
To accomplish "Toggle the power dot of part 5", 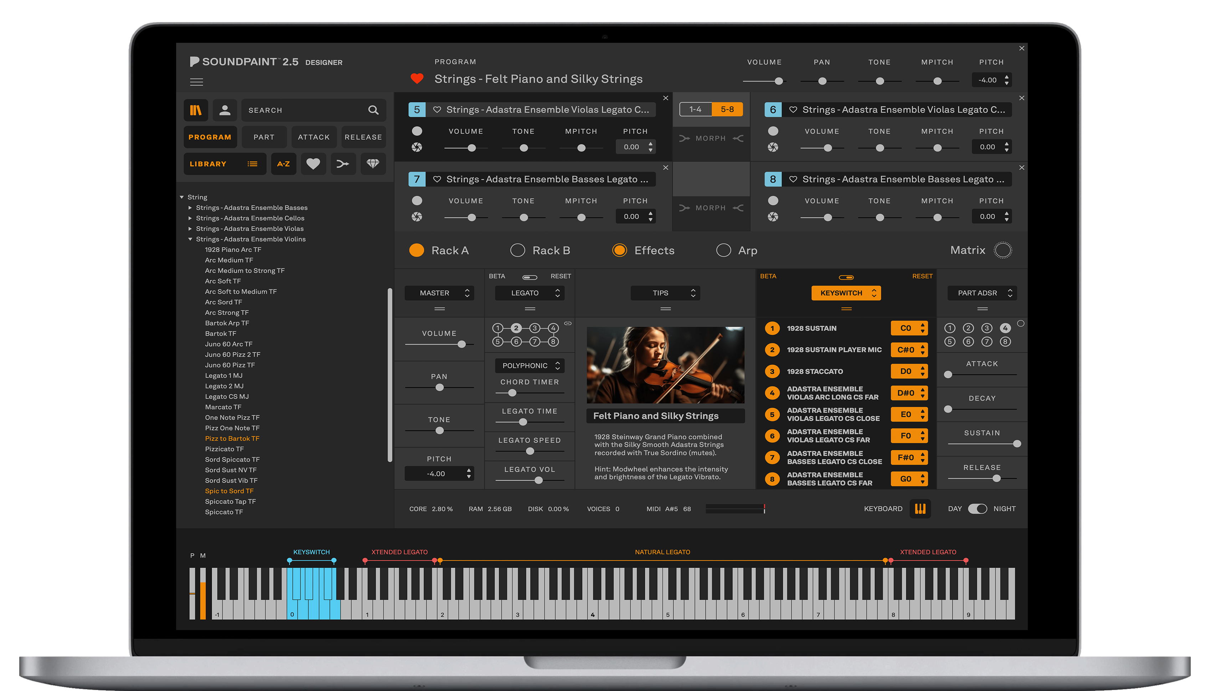I will tap(417, 131).
